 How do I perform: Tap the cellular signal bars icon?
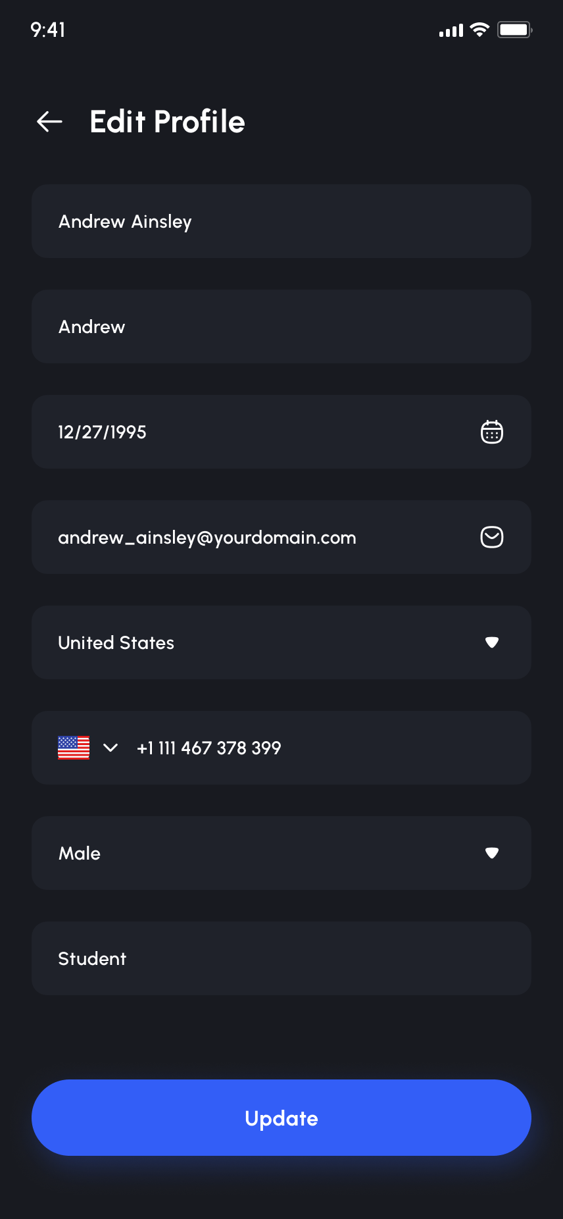click(451, 31)
